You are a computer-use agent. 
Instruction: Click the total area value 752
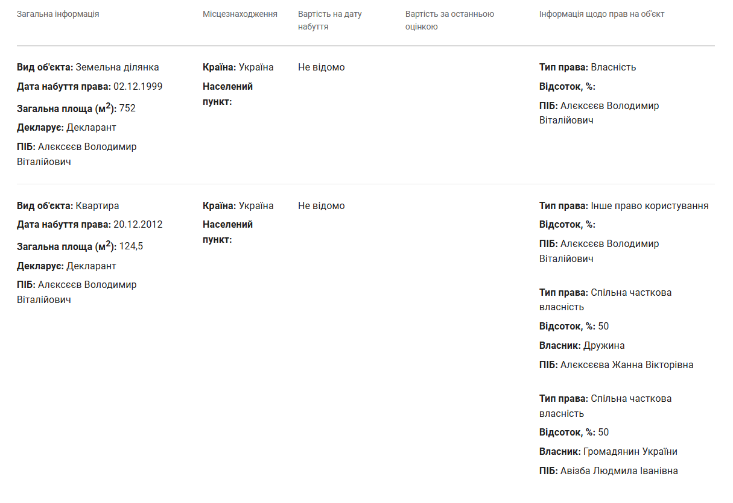(127, 108)
